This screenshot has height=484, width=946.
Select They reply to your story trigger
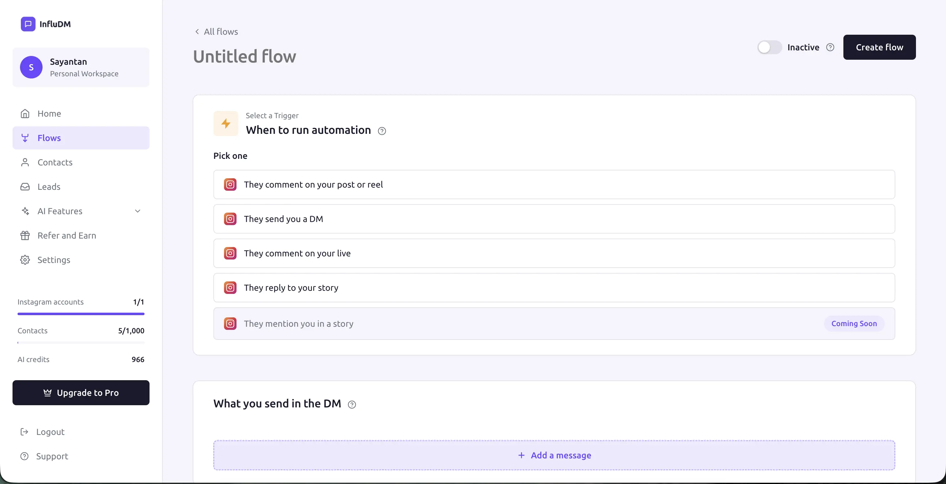point(554,288)
